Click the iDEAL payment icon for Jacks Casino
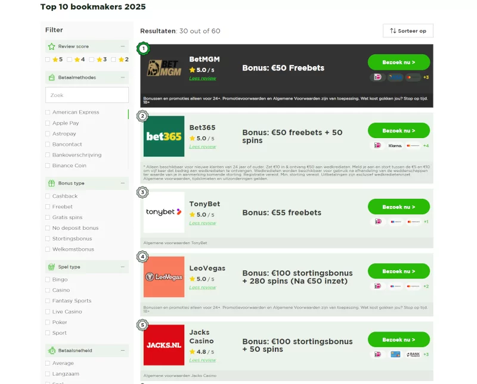The width and height of the screenshot is (477, 384). tap(377, 355)
